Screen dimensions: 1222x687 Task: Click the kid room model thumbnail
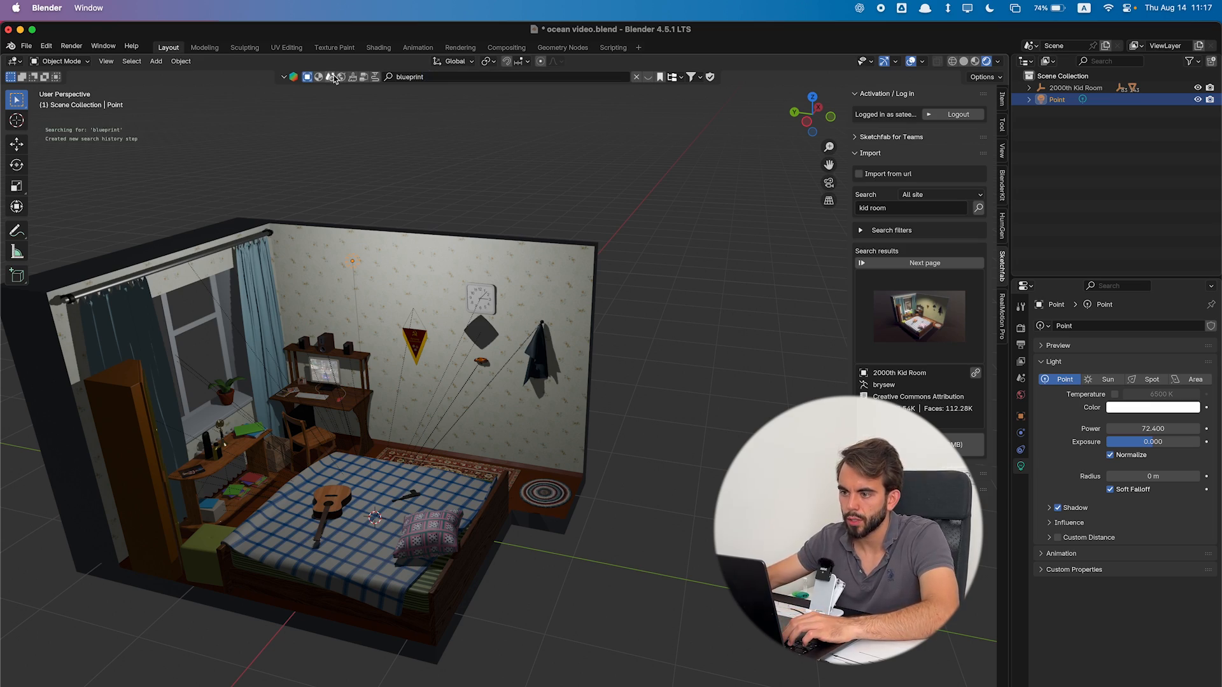(919, 316)
